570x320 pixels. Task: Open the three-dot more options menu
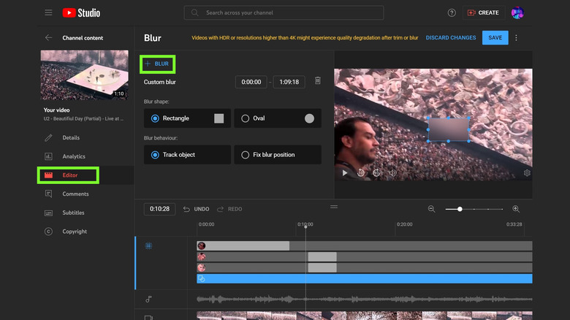(x=516, y=38)
